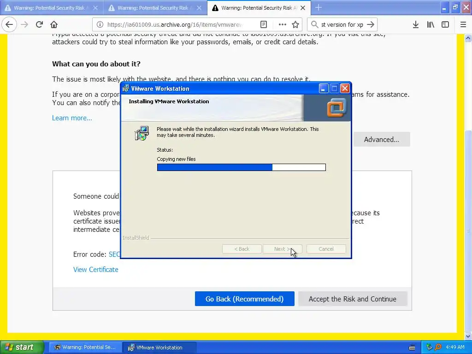Click the orange magnifier tray icon
This screenshot has width=472, height=354.
438,347
